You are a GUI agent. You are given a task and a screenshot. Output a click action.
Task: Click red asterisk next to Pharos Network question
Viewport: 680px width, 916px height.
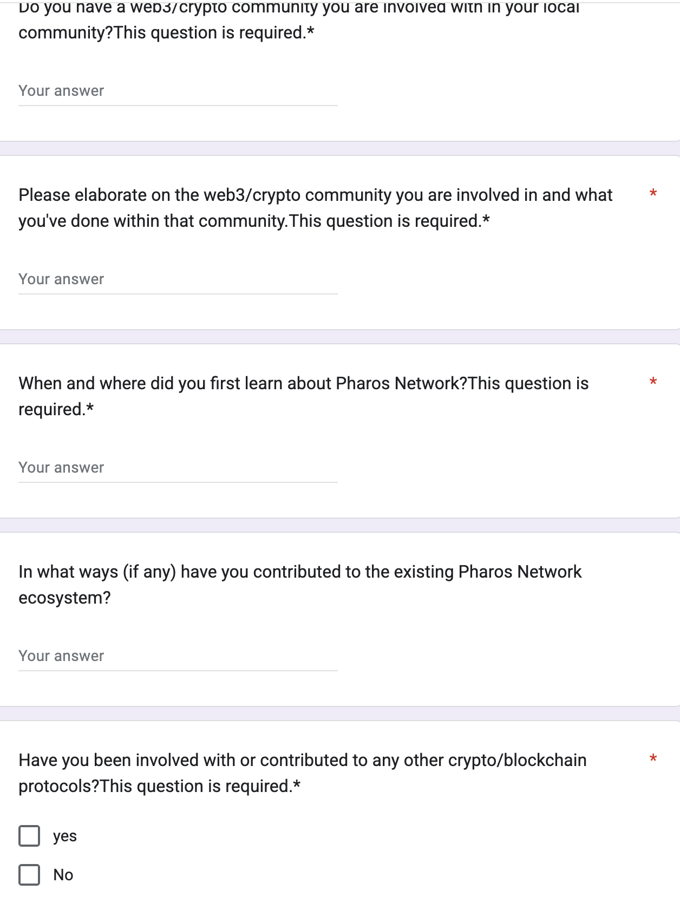click(653, 382)
